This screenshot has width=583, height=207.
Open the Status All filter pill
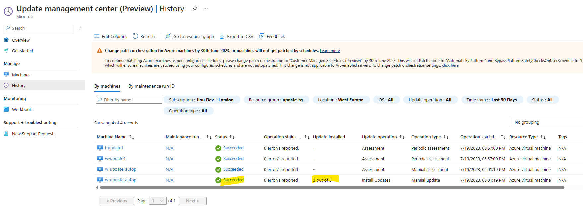tap(543, 100)
